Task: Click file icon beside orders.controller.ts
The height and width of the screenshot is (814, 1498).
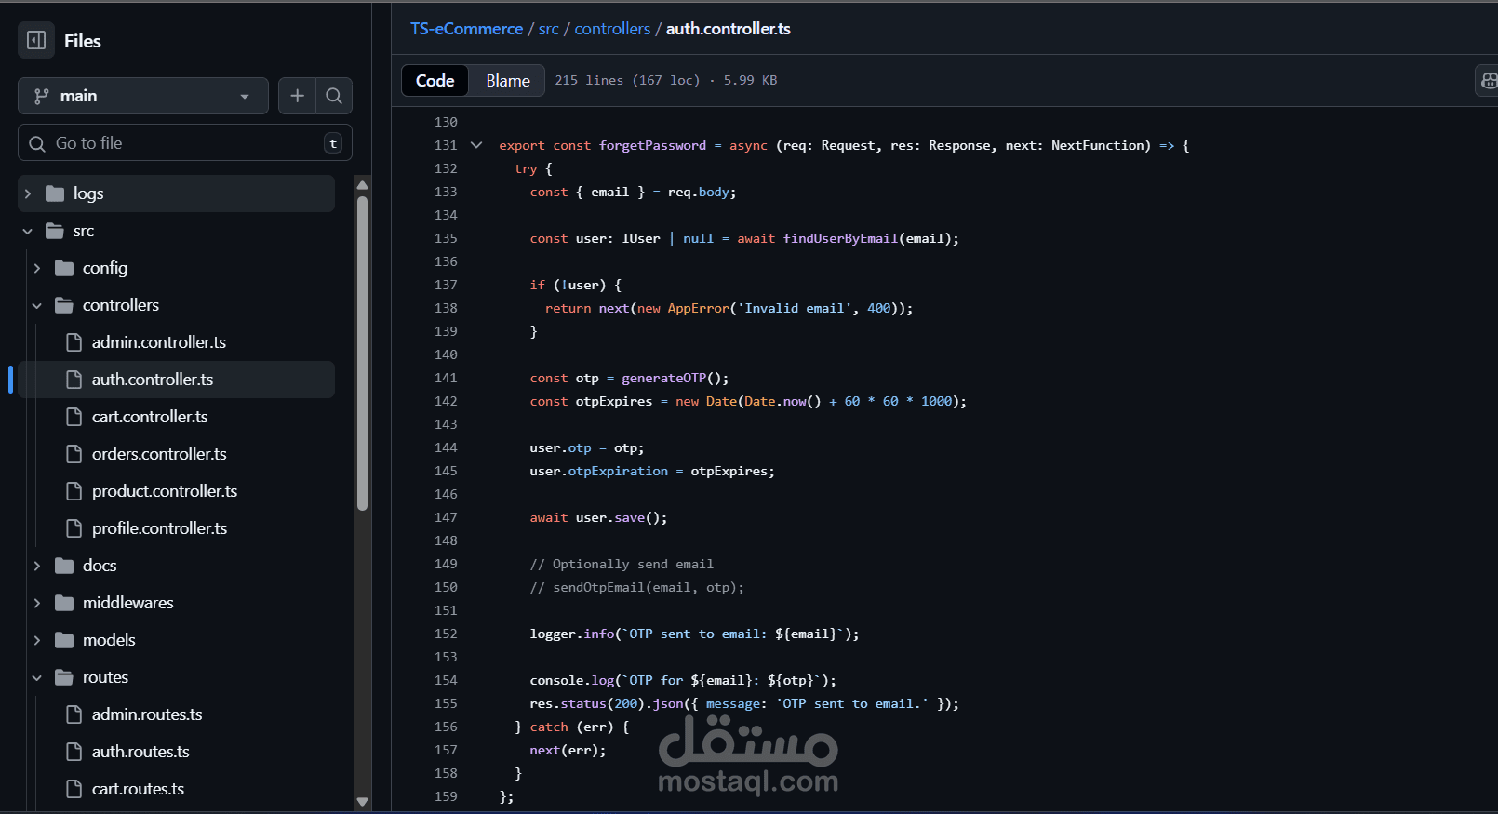Action: pyautogui.click(x=74, y=454)
